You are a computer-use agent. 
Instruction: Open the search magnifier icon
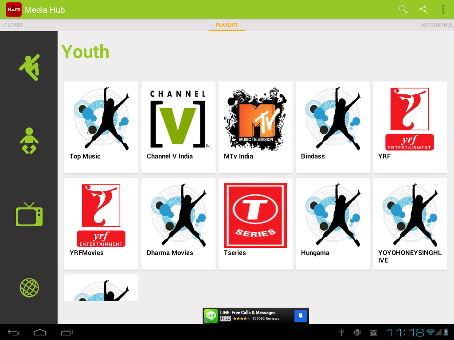(403, 10)
